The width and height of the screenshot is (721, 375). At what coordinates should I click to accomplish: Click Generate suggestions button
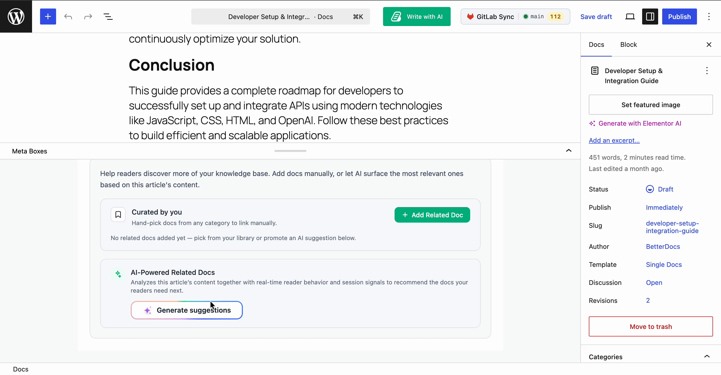tap(187, 310)
